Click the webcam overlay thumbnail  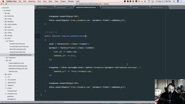(x=170, y=92)
